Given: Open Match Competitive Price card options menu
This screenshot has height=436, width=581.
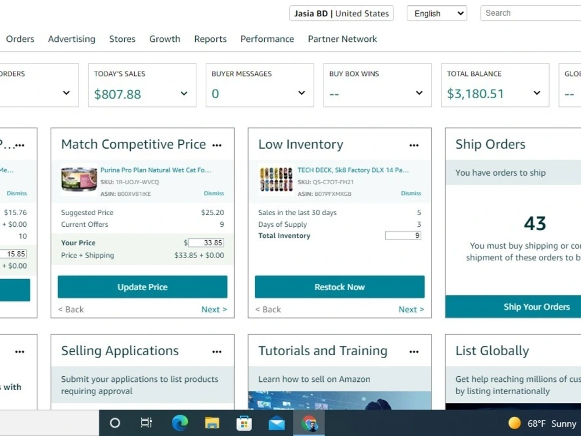Looking at the screenshot, I should [x=217, y=145].
